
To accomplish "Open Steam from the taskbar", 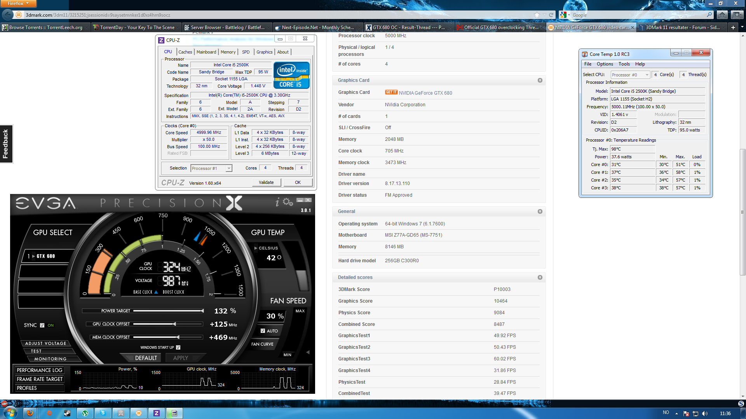I will tap(67, 413).
